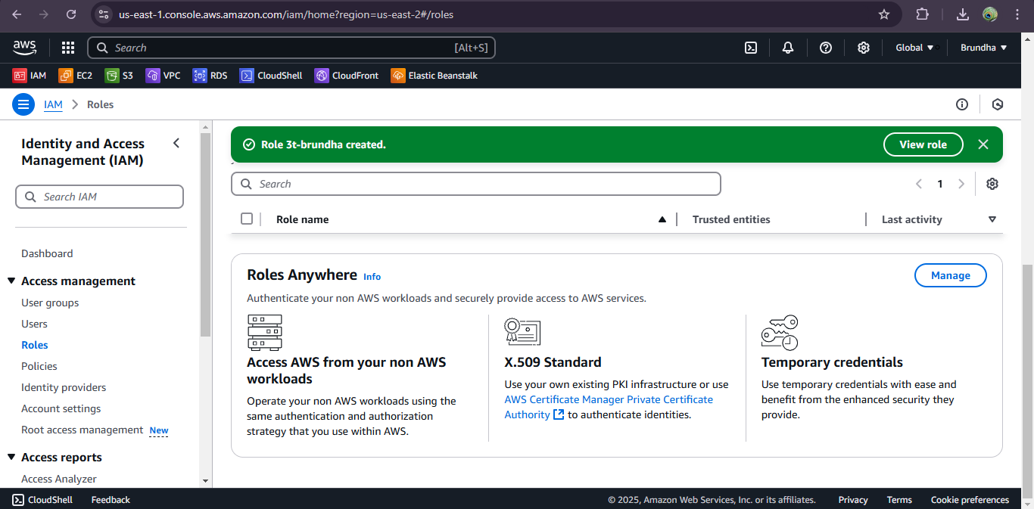Screen dimensions: 1034x509
Task: Open CloudShell from the footer bar
Action: pos(42,500)
